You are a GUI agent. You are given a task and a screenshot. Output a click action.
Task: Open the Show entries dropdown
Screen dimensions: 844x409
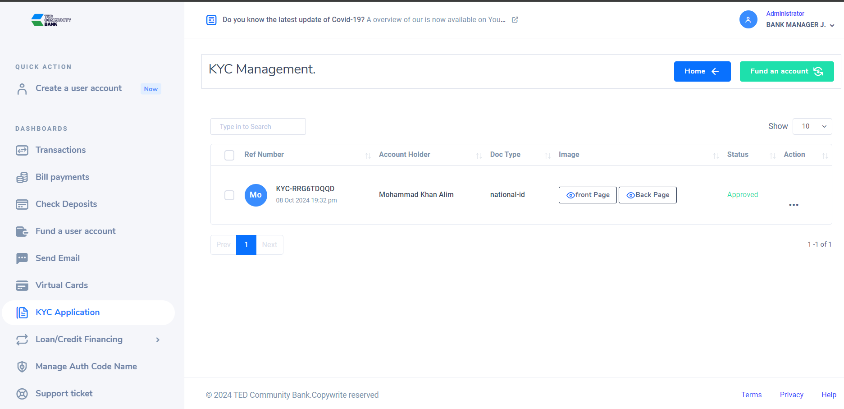point(812,126)
